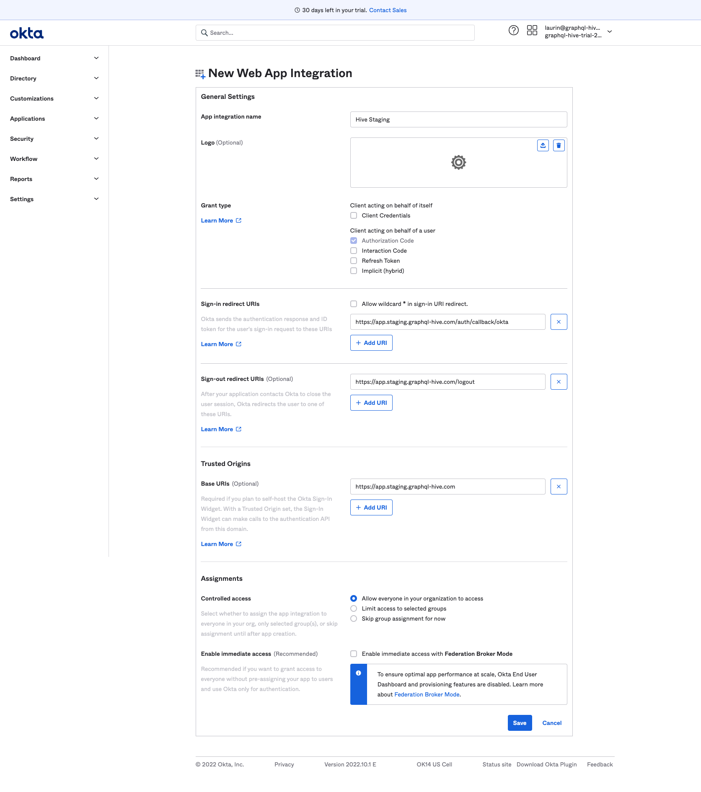The width and height of the screenshot is (701, 792).
Task: Remove the sign-in redirect URI
Action: 559,322
